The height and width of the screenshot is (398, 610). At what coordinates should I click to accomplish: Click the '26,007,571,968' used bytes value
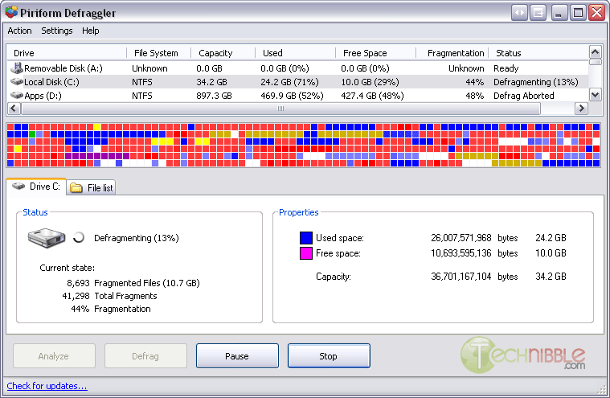click(461, 238)
